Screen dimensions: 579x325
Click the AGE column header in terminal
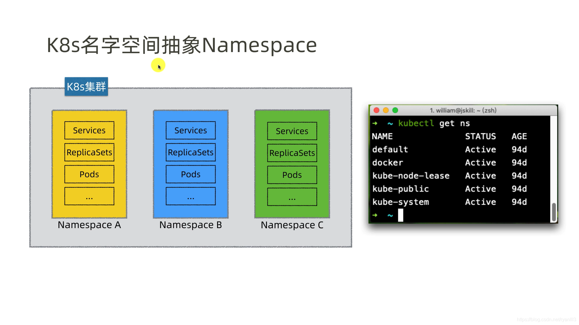[519, 136]
